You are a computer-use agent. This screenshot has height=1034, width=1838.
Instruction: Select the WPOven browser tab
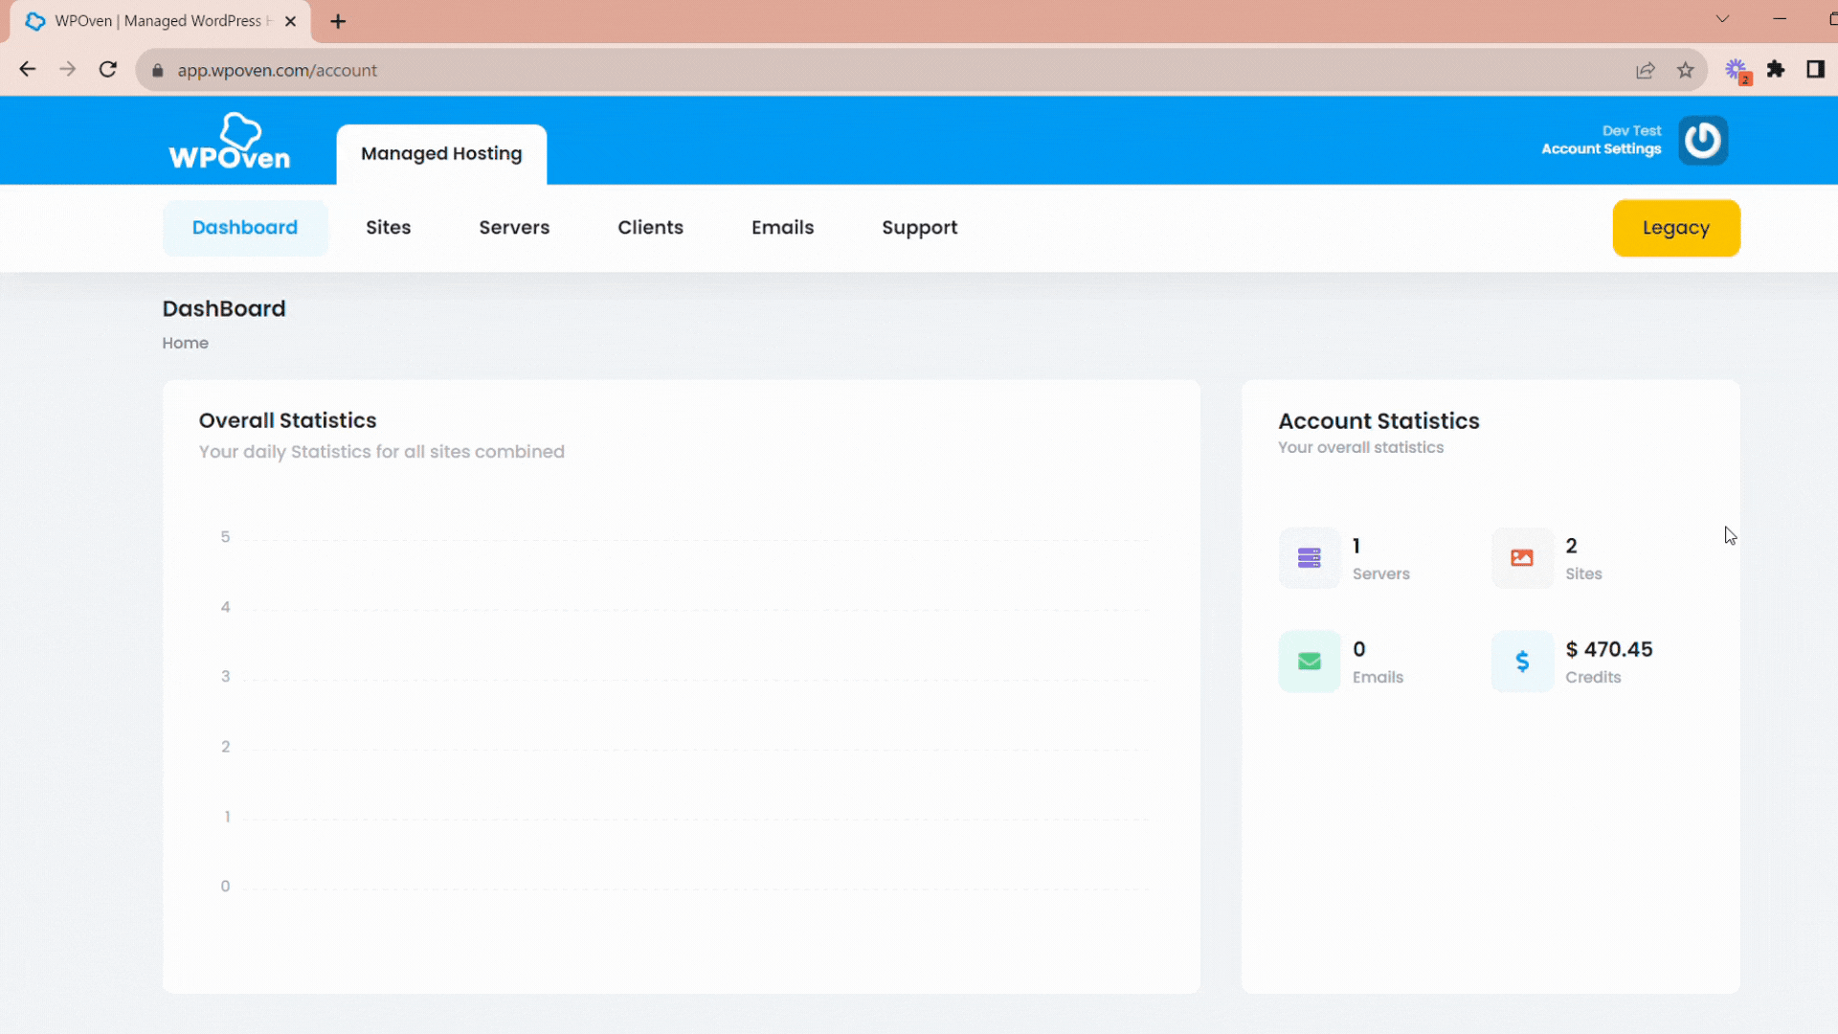tap(161, 21)
